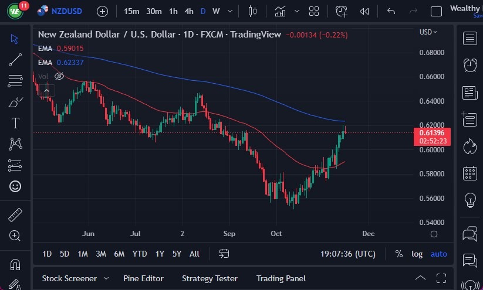Viewport: 483px width, 290px height.
Task: Click the Bar Replay rewind icon
Action: [364, 11]
